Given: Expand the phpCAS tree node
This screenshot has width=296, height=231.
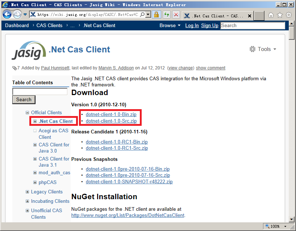Looking at the screenshot, I should point(35,182).
